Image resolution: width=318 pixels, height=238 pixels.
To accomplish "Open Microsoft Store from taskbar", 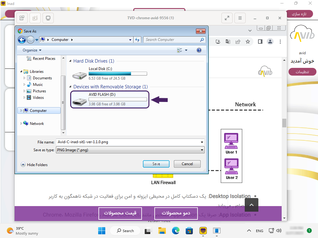I will tap(189, 231).
